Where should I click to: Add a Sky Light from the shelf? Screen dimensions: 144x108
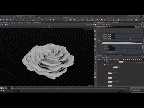[x=102, y=20]
